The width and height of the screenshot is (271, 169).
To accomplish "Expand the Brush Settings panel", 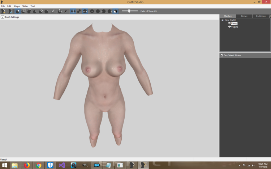I will click(x=3, y=17).
